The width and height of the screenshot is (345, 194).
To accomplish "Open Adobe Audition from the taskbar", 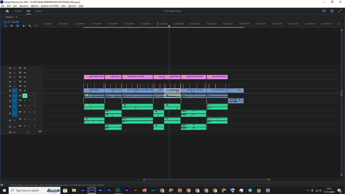I will 83,190.
